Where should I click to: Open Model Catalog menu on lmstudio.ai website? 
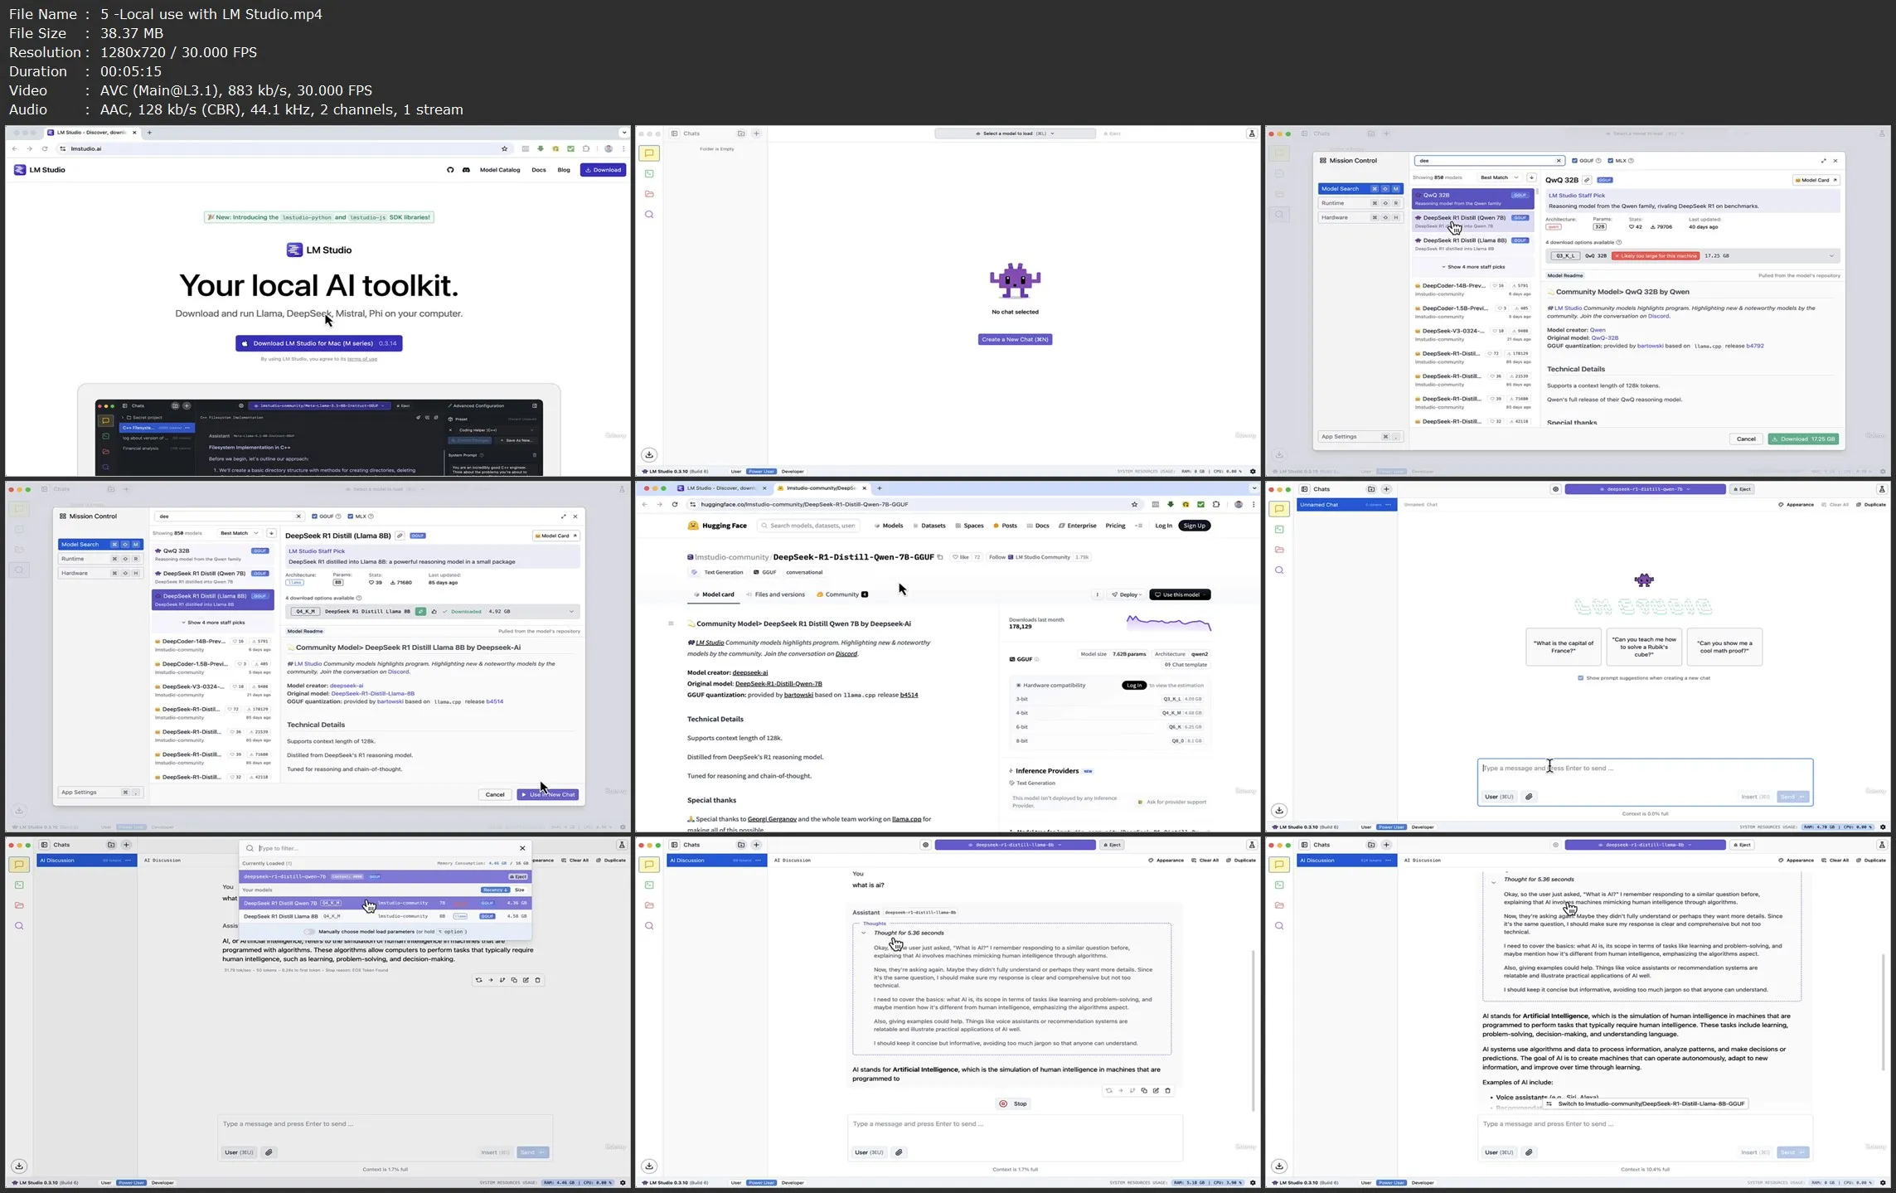click(500, 170)
